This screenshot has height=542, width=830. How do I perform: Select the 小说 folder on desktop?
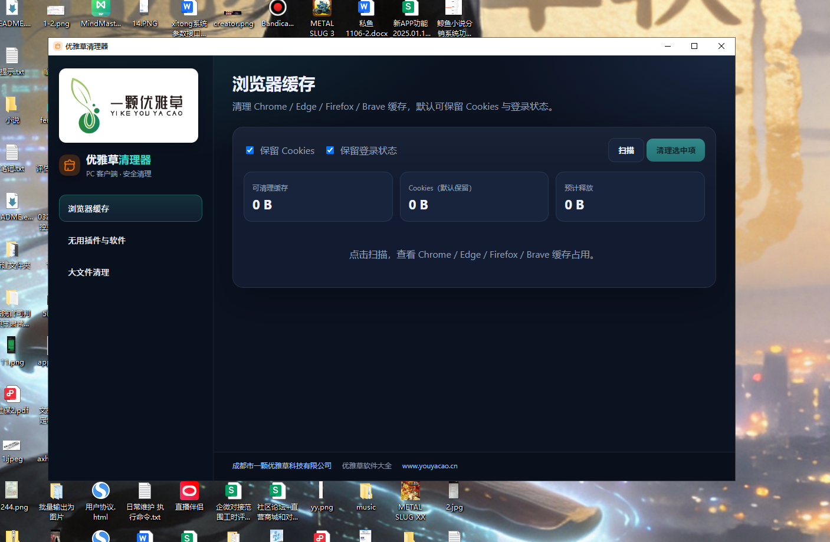tap(12, 110)
